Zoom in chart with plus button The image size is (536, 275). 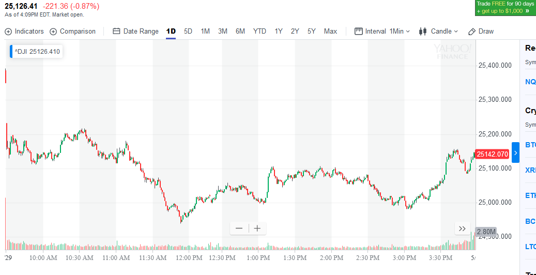(257, 228)
